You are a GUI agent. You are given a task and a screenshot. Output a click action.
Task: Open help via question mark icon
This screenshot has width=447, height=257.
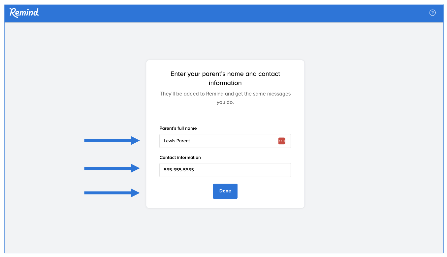432,13
